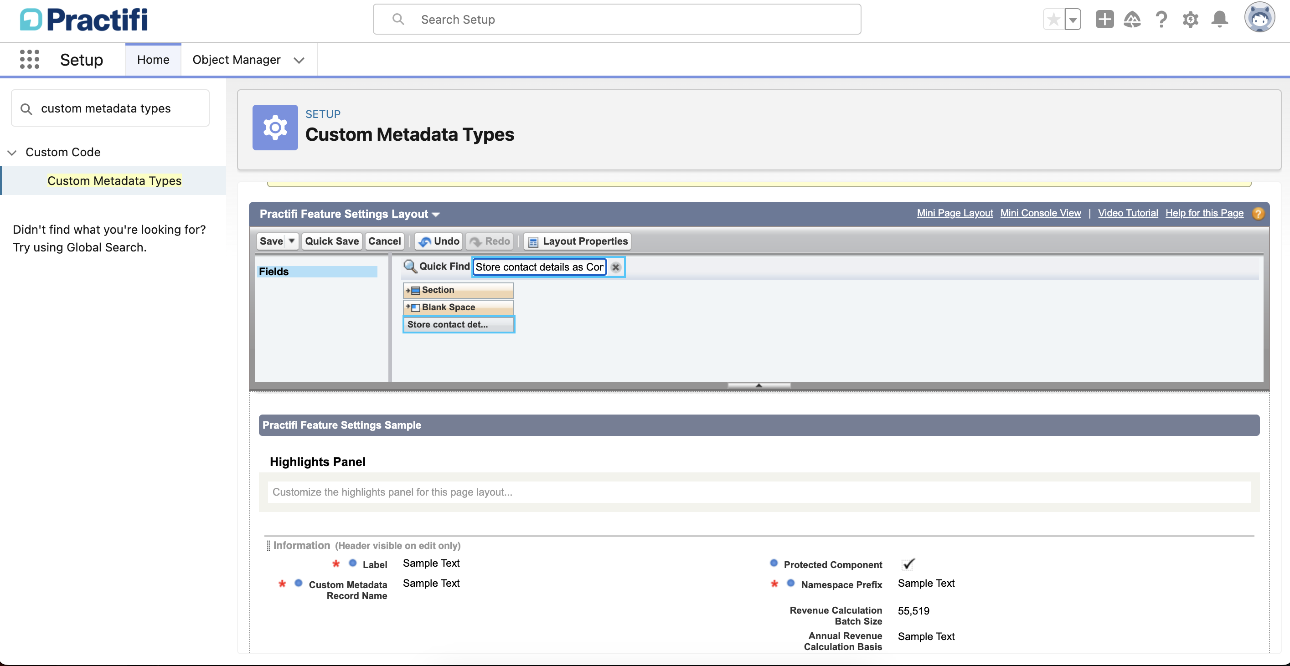This screenshot has width=1290, height=666.
Task: Click the Quick Find magnifier icon
Action: (410, 266)
